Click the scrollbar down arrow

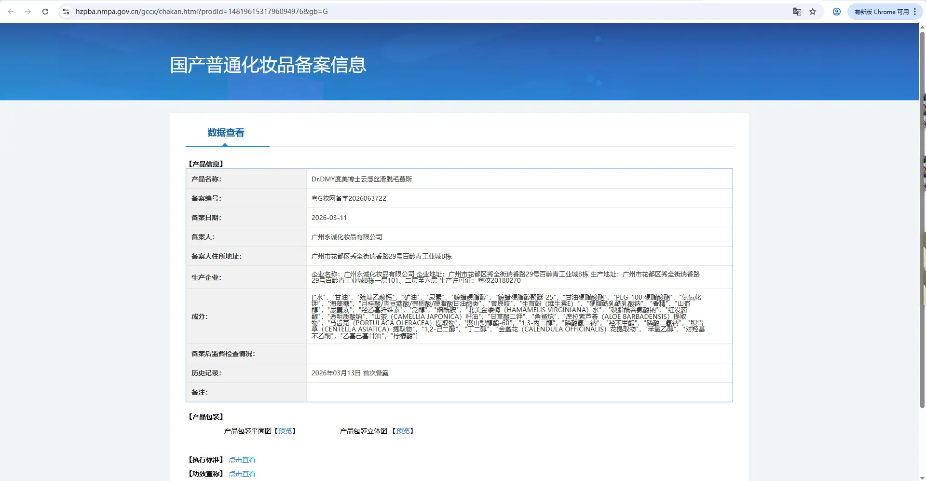click(922, 477)
